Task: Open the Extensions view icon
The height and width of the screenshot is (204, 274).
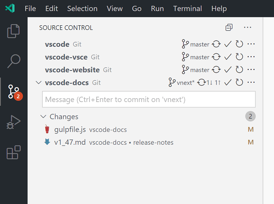Action: click(x=14, y=153)
